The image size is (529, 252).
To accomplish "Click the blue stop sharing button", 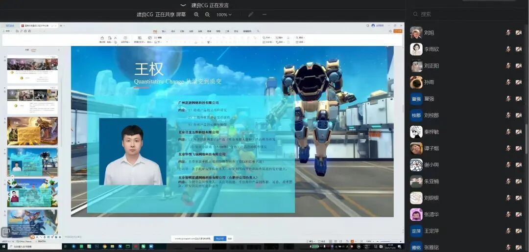I will [x=220, y=238].
